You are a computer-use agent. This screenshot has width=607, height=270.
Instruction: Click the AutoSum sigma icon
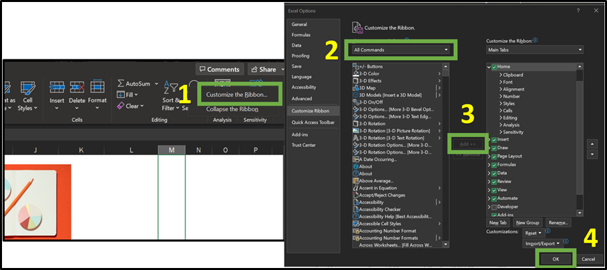point(120,84)
